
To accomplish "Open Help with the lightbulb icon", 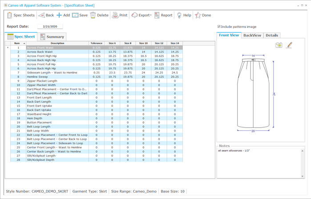I will pyautogui.click(x=183, y=15).
